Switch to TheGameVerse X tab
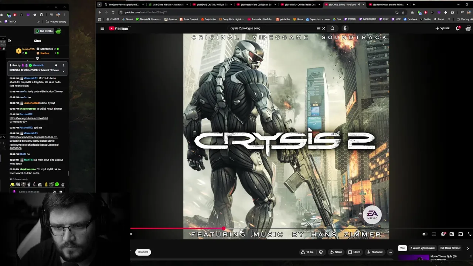This screenshot has height=266, width=473. [x=123, y=4]
